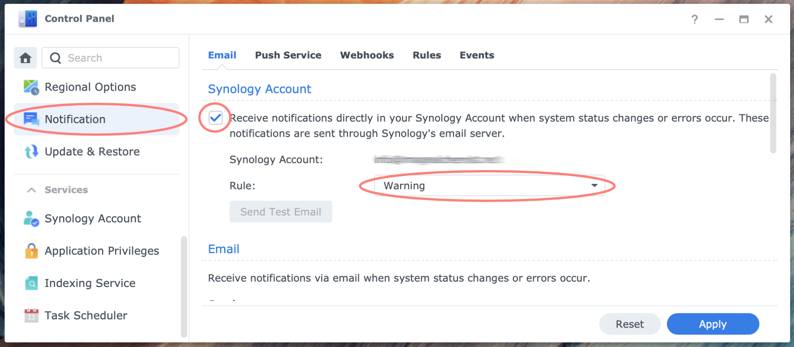Open the Indexing Service panel

click(90, 283)
